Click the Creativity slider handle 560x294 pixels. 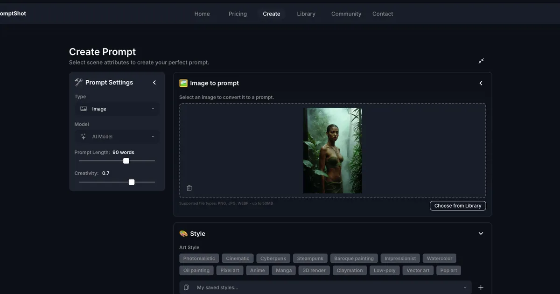[x=132, y=182]
